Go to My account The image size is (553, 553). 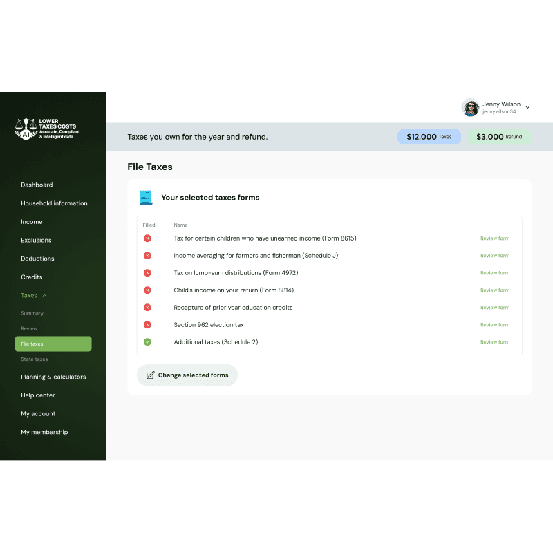tap(38, 413)
